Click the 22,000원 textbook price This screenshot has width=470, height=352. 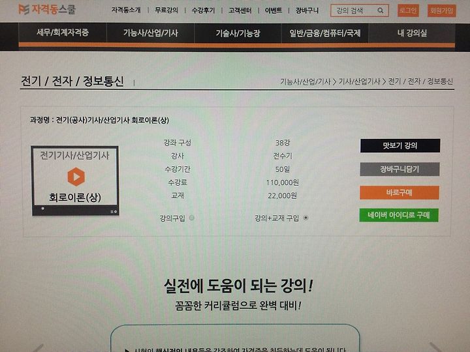[x=283, y=196]
